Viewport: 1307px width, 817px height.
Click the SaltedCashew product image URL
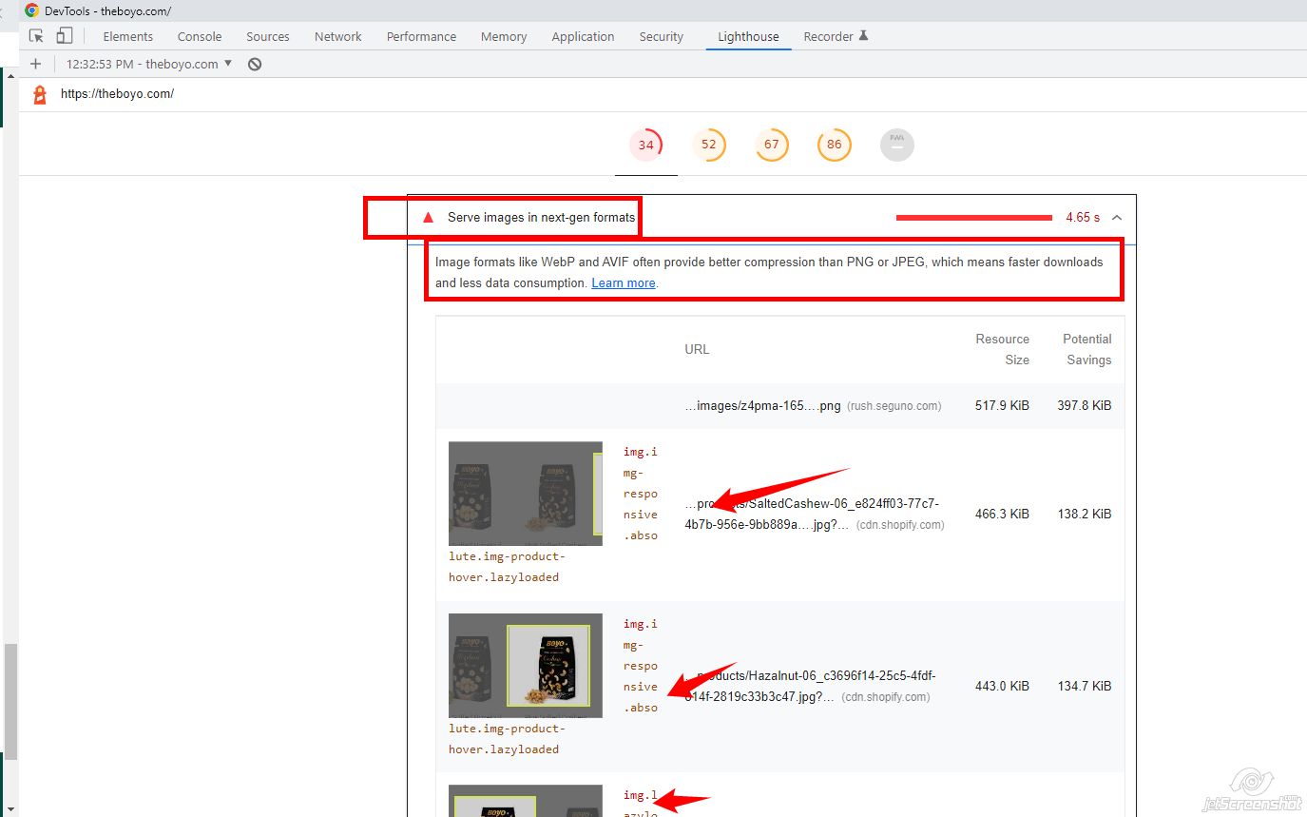click(814, 514)
